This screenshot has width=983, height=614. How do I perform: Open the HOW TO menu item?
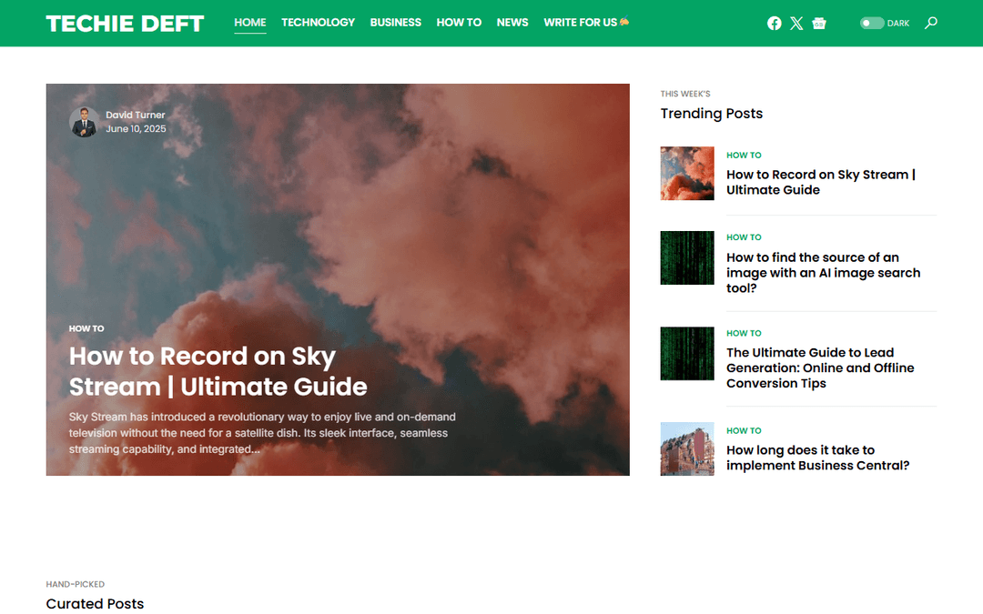459,23
